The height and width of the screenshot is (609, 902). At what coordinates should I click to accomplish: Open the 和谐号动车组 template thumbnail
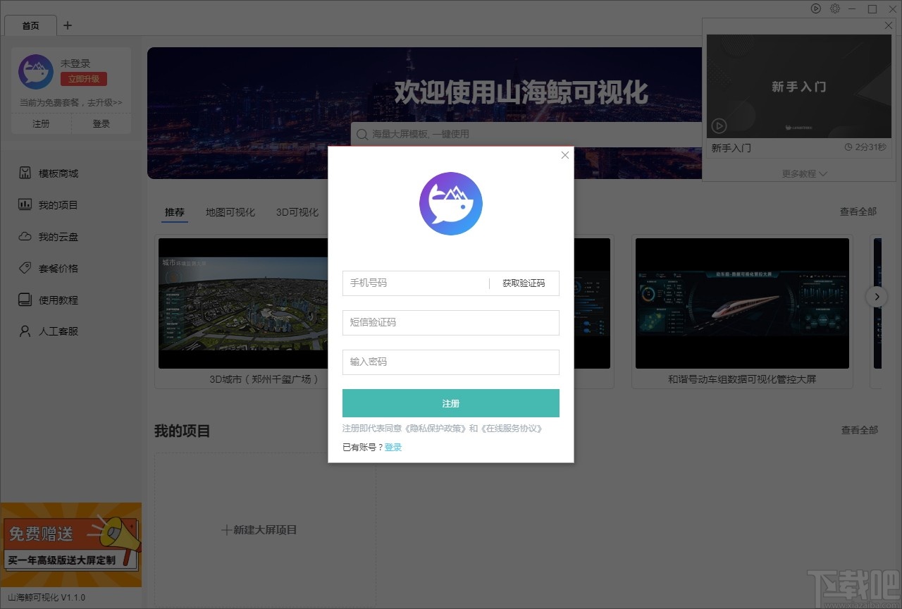[x=742, y=303]
